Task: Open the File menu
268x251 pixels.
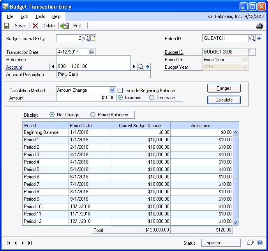Action: pos(10,16)
